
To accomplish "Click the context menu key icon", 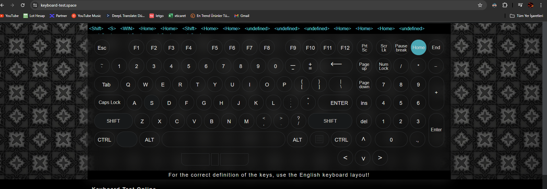I will [319, 139].
